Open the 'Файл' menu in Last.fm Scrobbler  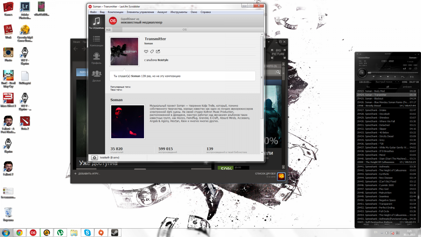click(x=93, y=12)
